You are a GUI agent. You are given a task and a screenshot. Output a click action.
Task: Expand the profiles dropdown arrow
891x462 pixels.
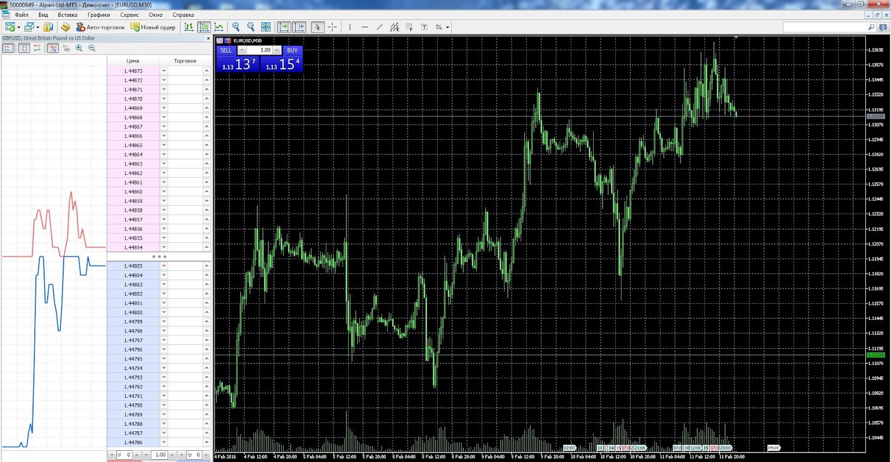tap(37, 27)
